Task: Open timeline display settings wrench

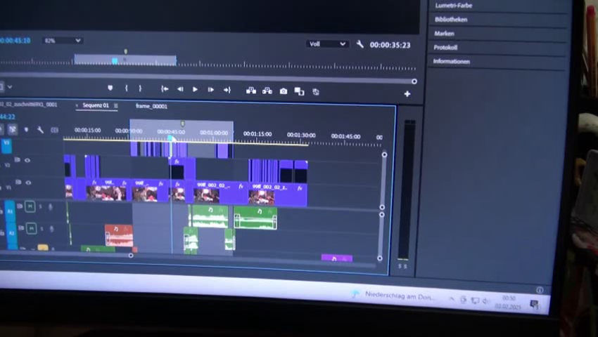Action: coord(40,130)
